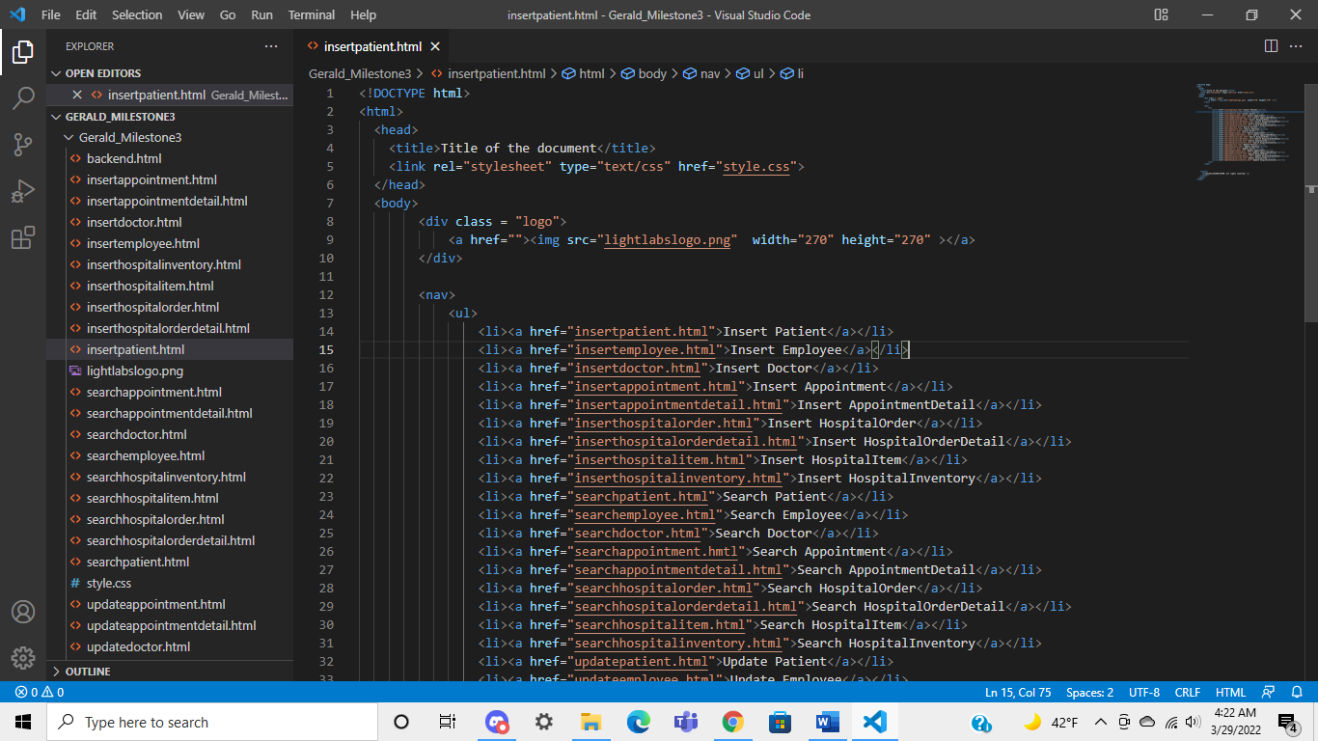Open the Run and Debug panel
This screenshot has height=741, width=1318.
[23, 191]
